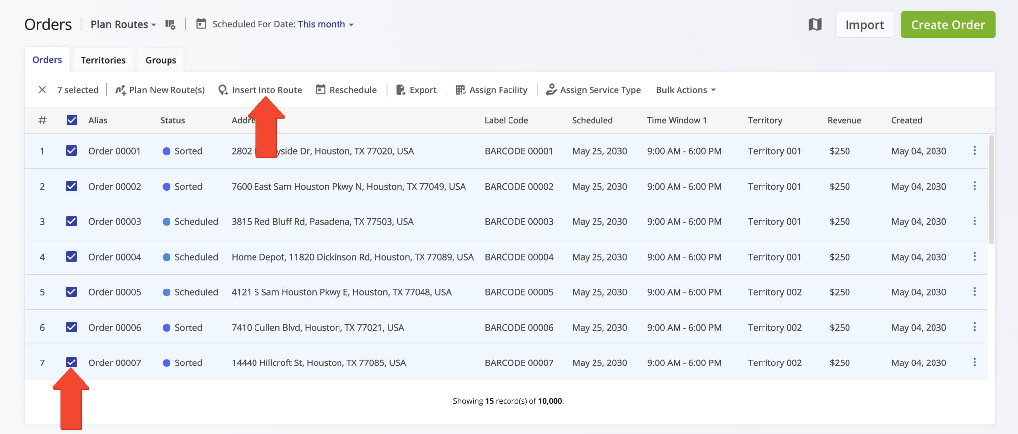Screen dimensions: 1018x434
Task: Click address 7410 Cullen Blvd, Houston
Action: pos(318,328)
